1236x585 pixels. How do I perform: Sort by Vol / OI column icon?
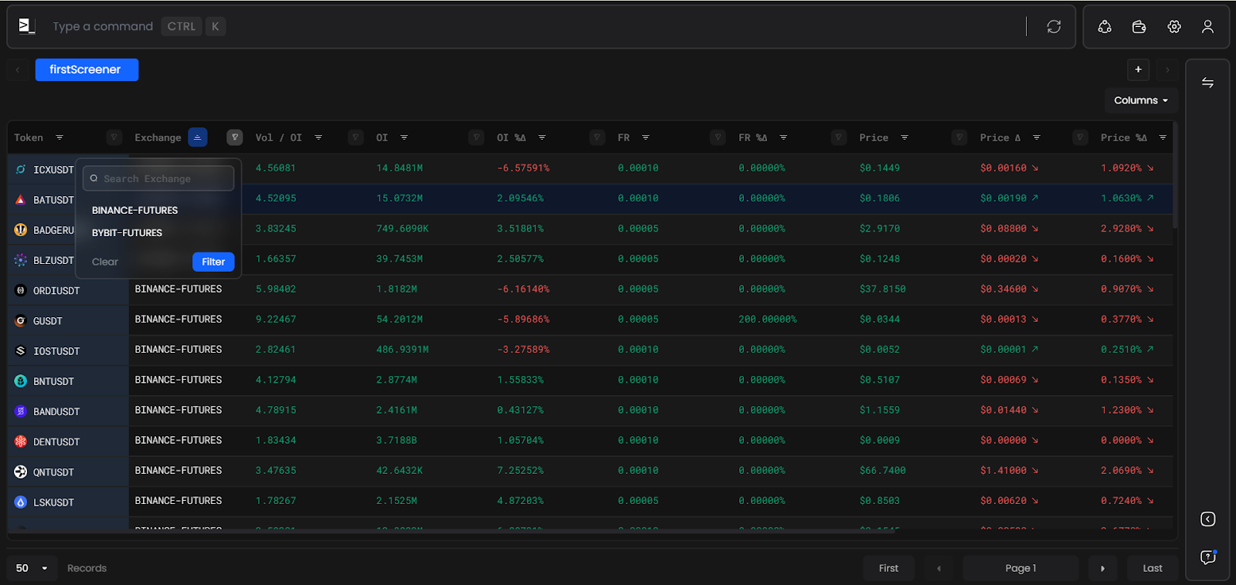[x=318, y=137]
